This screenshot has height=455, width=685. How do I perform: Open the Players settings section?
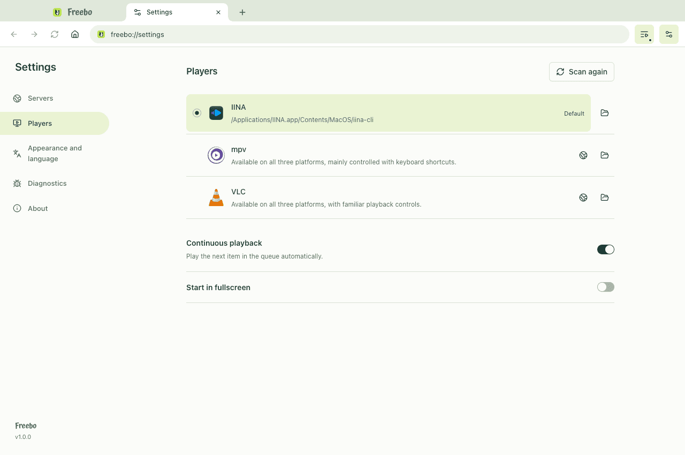click(x=55, y=124)
